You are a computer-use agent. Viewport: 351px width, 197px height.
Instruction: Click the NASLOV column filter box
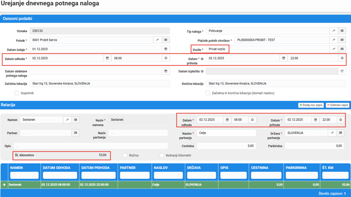click(168, 175)
